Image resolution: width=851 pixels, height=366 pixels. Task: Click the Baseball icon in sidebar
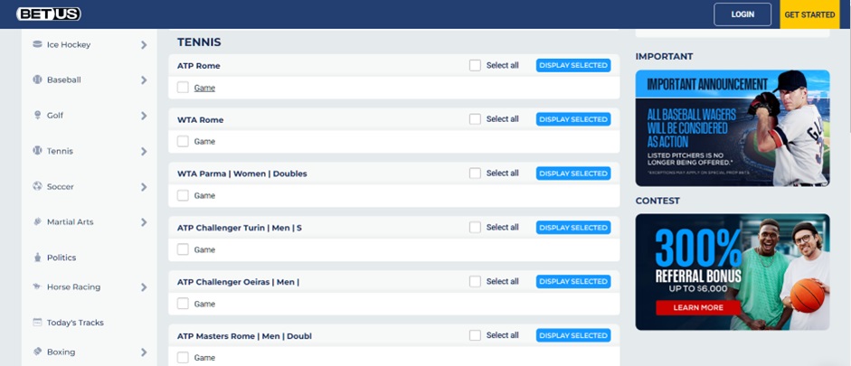coord(37,80)
